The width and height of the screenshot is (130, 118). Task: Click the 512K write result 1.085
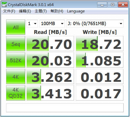coord(99,60)
